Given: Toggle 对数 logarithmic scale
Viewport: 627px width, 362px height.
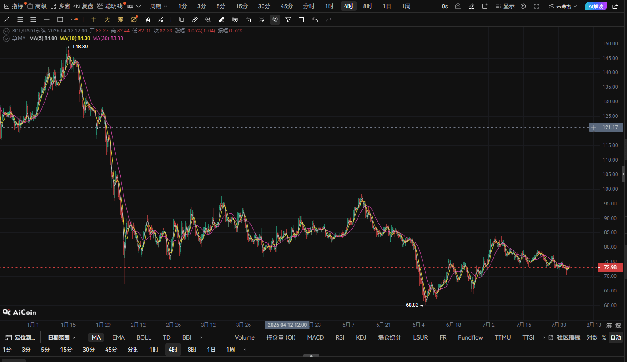Looking at the screenshot, I should click(x=592, y=337).
